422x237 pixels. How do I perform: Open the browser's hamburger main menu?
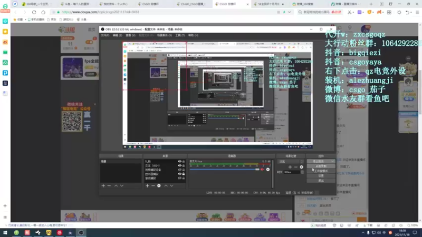417,12
